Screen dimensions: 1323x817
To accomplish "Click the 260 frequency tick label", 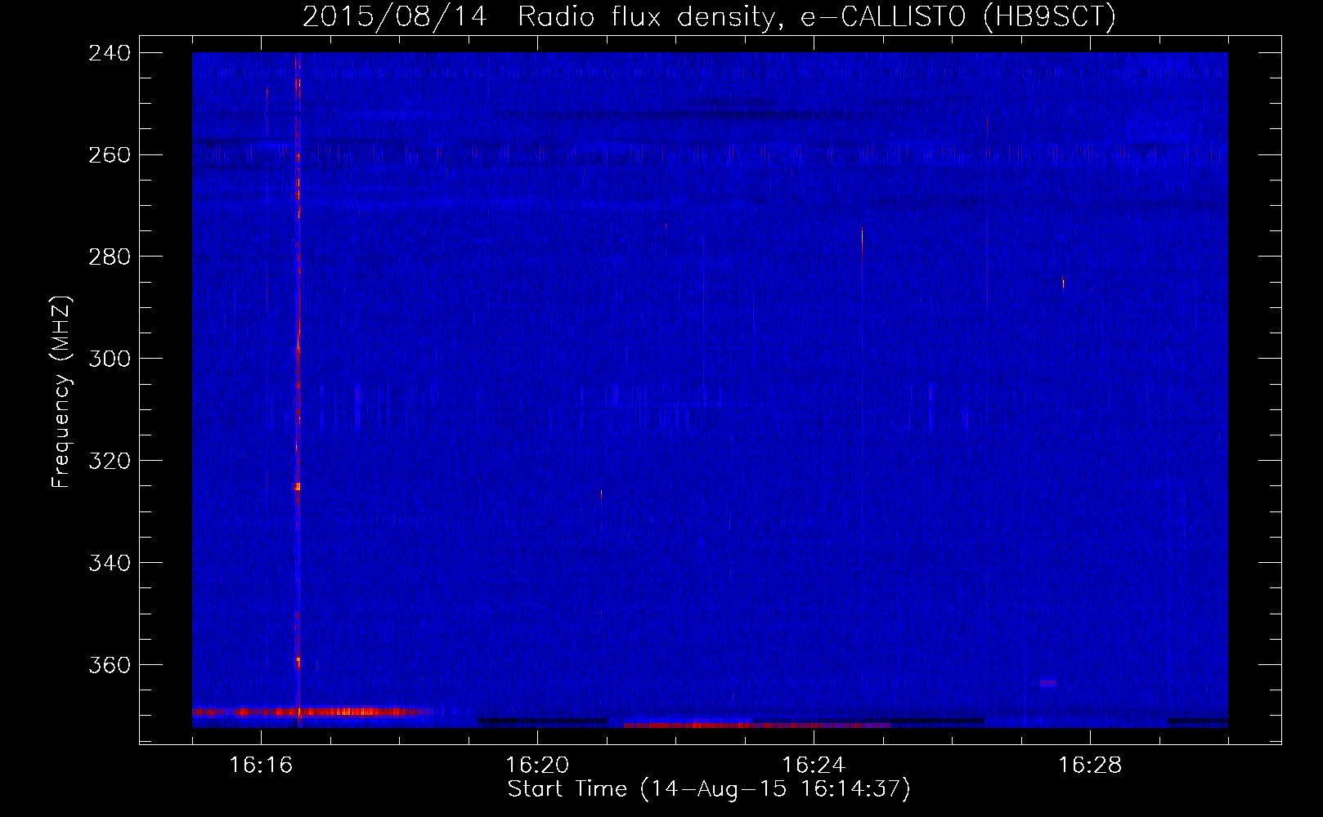I will [110, 155].
